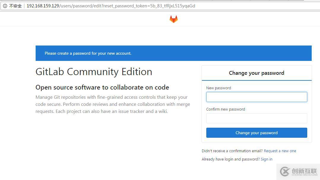Click the browser address bar URL
320x180 pixels.
coord(111,6)
